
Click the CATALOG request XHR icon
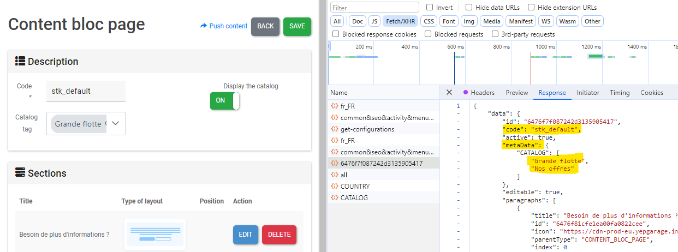tap(335, 198)
